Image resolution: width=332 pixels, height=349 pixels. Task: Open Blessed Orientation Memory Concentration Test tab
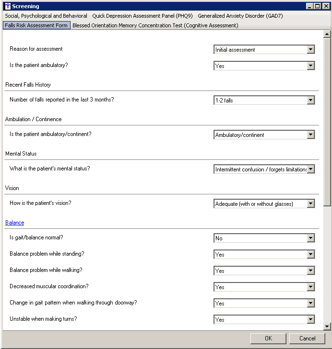coord(155,25)
